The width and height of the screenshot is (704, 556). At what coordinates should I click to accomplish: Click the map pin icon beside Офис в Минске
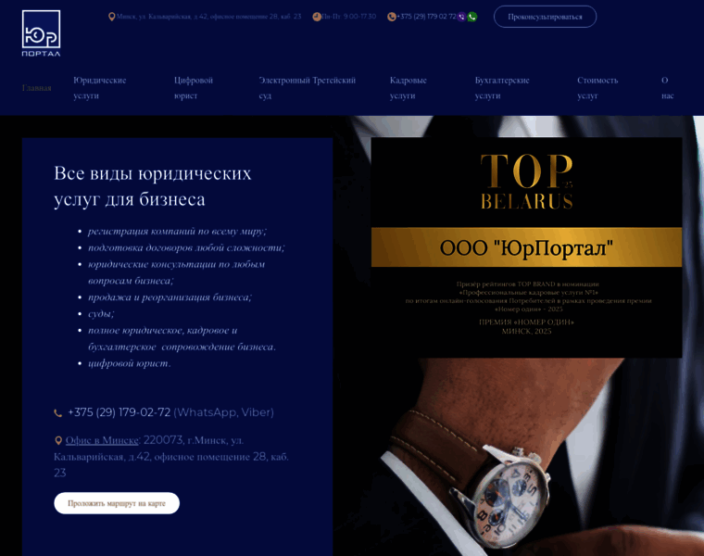tap(58, 440)
